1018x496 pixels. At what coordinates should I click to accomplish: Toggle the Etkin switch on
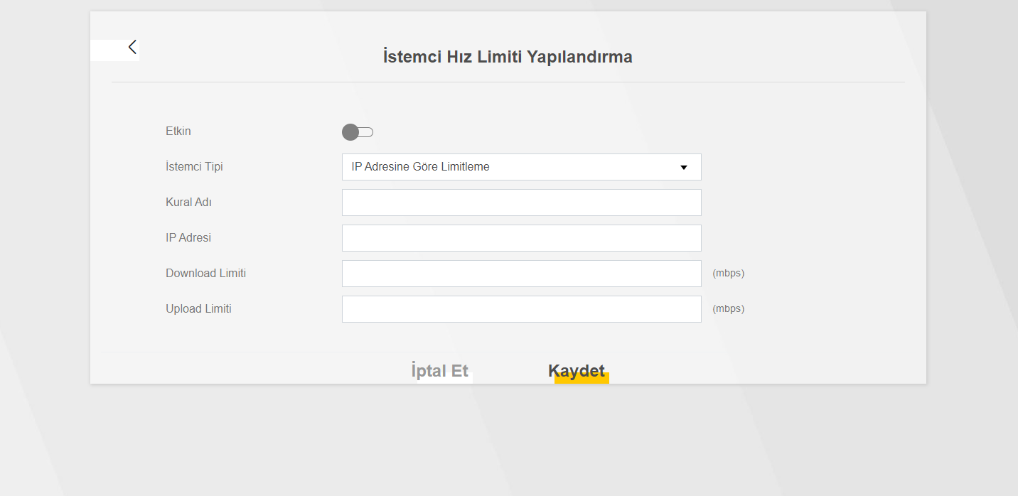click(x=358, y=132)
